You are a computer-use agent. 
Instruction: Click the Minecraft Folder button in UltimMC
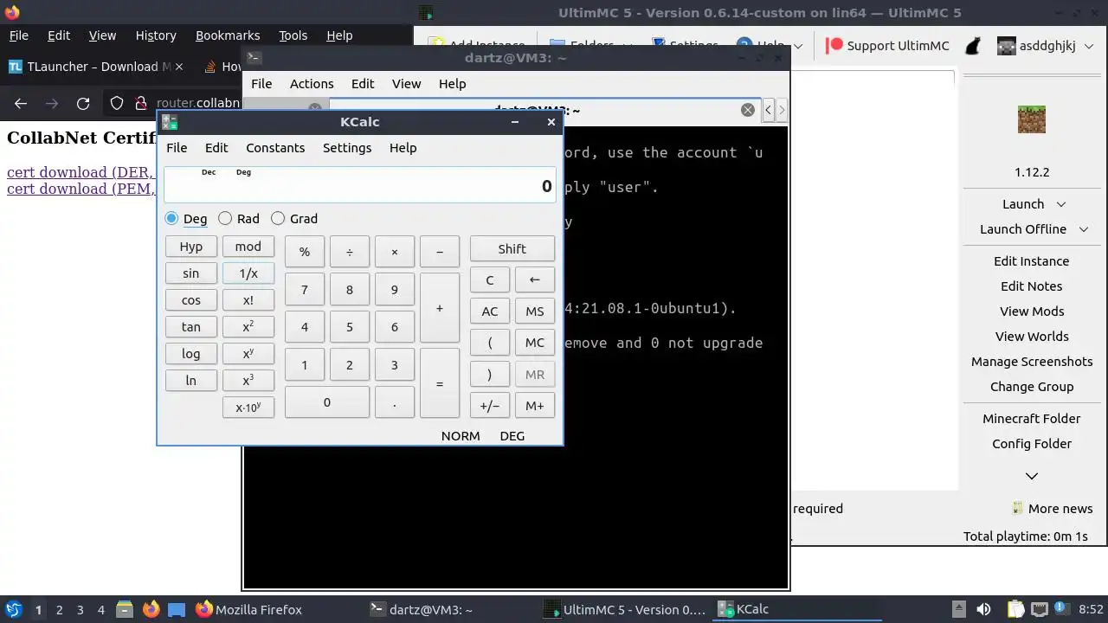pyautogui.click(x=1032, y=419)
